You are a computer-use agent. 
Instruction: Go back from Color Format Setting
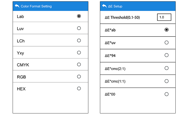pyautogui.click(x=17, y=6)
